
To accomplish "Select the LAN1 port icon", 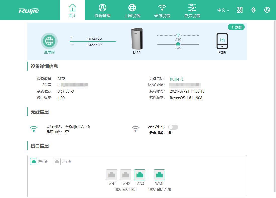I will pyautogui.click(x=112, y=175).
